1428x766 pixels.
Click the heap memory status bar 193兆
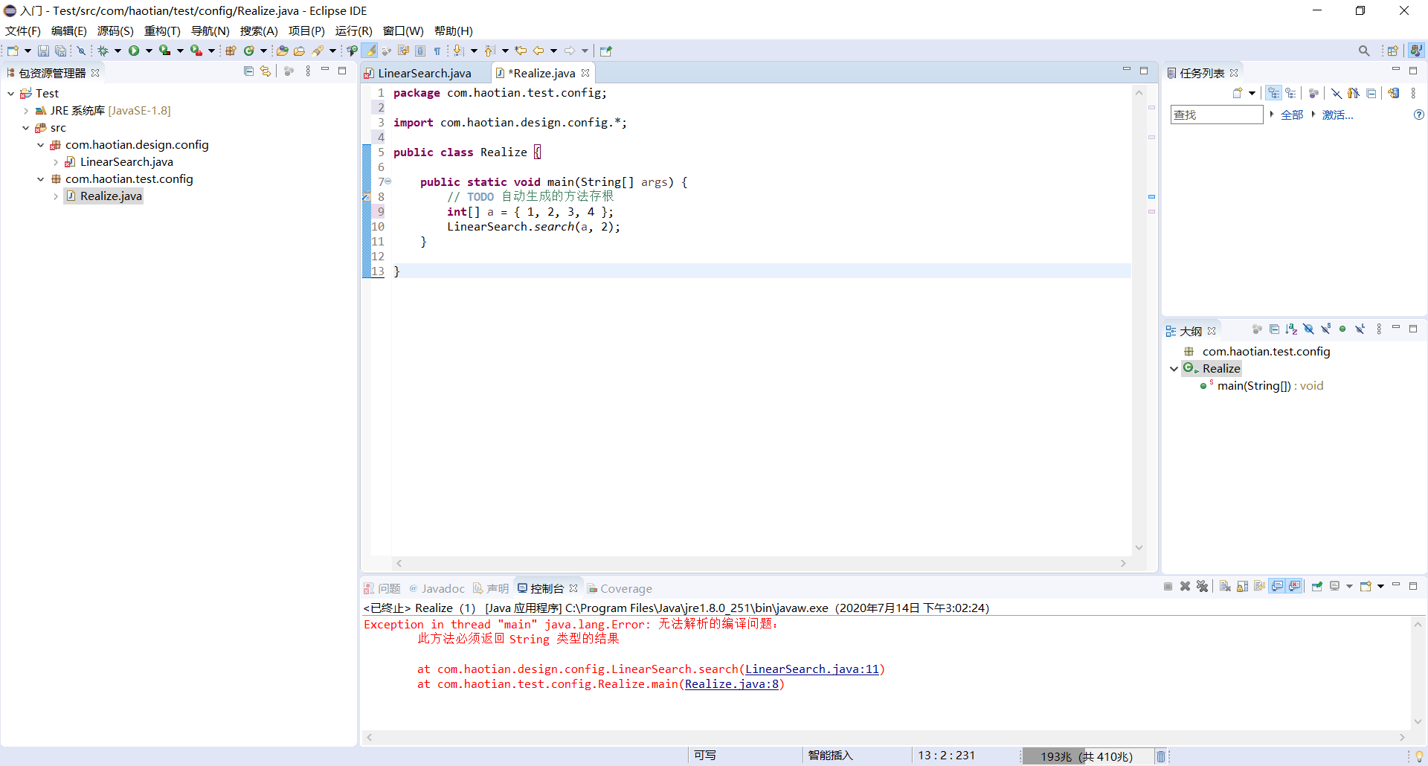1087,756
